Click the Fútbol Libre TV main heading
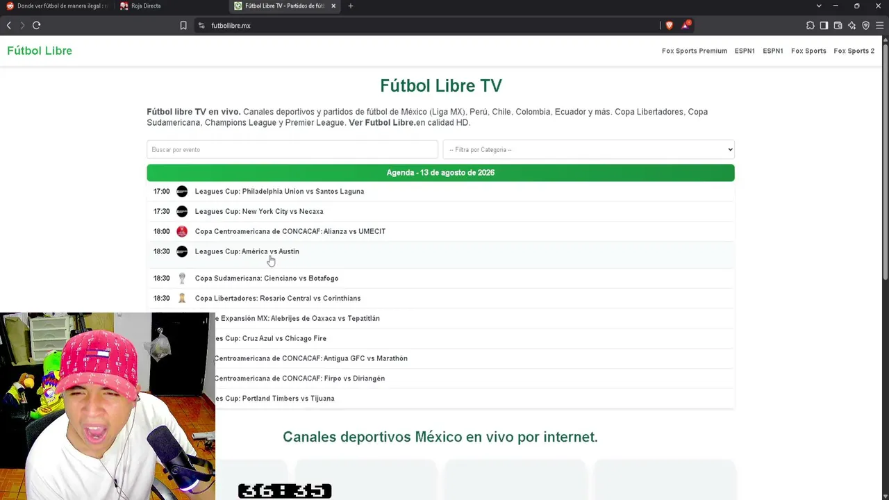889x500 pixels. 441,86
